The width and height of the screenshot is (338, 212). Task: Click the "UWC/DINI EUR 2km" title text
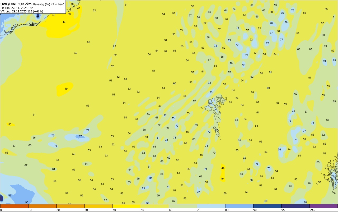16,4
